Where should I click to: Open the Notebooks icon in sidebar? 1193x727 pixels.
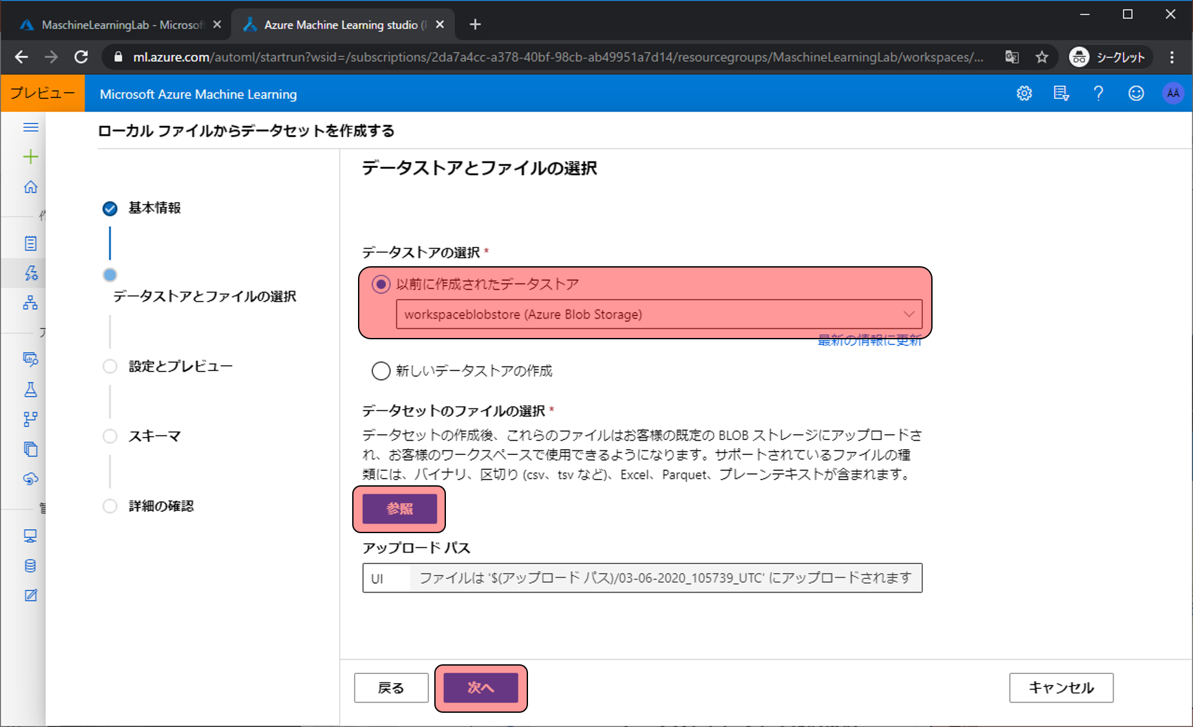pyautogui.click(x=30, y=244)
